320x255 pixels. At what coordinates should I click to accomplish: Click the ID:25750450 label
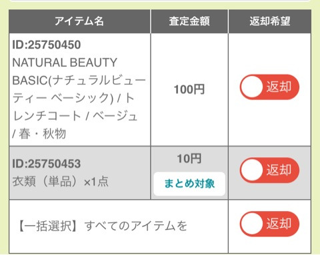click(47, 45)
